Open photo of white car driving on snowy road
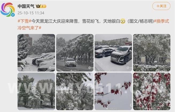The width and height of the screenshot is (175, 112). click(75, 53)
